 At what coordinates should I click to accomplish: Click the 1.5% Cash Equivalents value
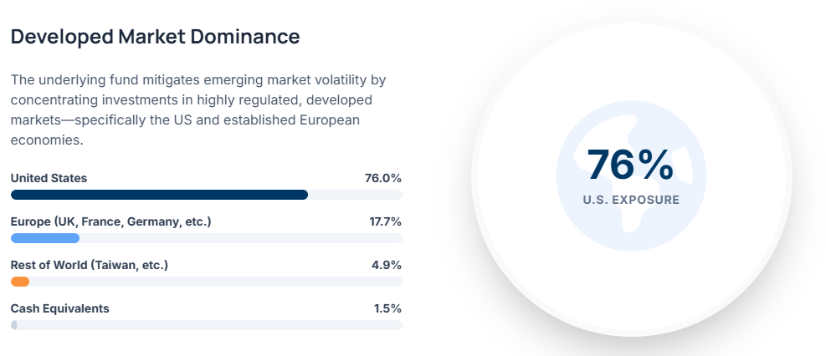coord(387,308)
